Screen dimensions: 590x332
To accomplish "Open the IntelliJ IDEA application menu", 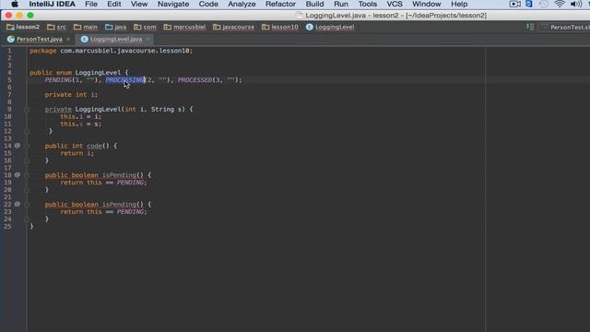I will pos(53,4).
